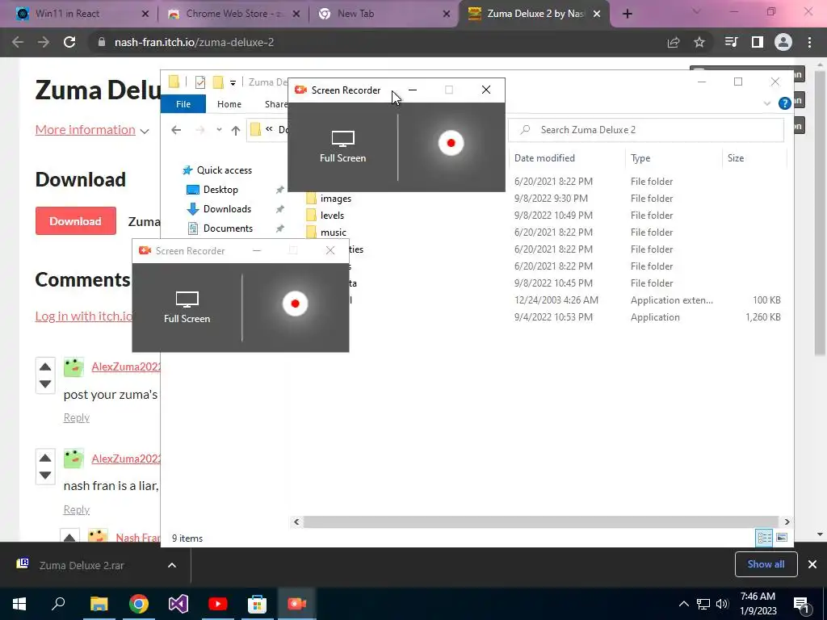Image resolution: width=827 pixels, height=620 pixels.
Task: Expand the File Explorer ribbon chevron
Action: tap(767, 103)
